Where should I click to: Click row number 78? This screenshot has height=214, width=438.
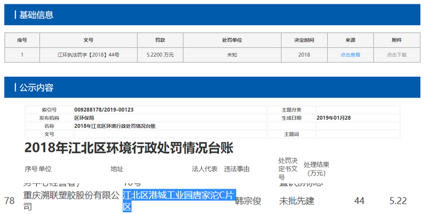point(10,201)
